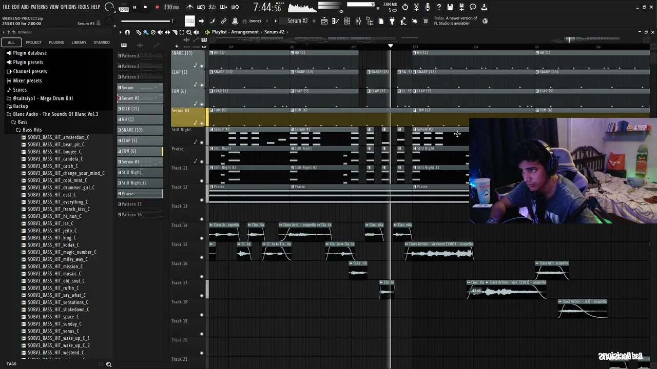This screenshot has height=369, width=657.
Task: Toggle the 3-2-1 recording countdown
Action: (x=212, y=7)
